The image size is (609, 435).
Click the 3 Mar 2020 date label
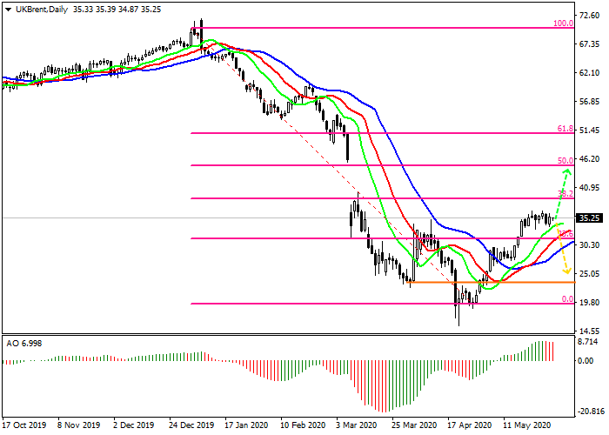(x=358, y=426)
